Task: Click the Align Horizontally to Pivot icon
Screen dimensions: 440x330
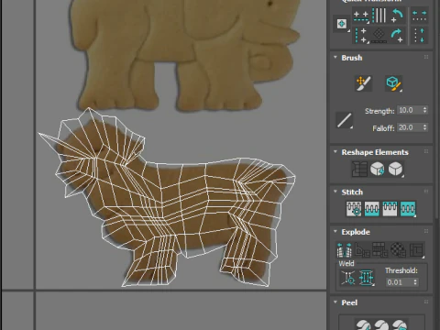Action: [361, 16]
